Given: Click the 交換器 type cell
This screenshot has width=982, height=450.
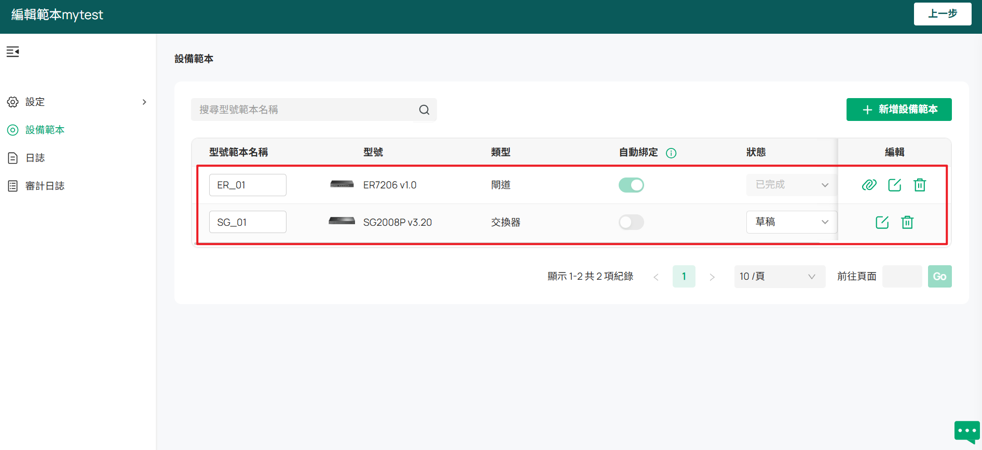Looking at the screenshot, I should coord(506,222).
